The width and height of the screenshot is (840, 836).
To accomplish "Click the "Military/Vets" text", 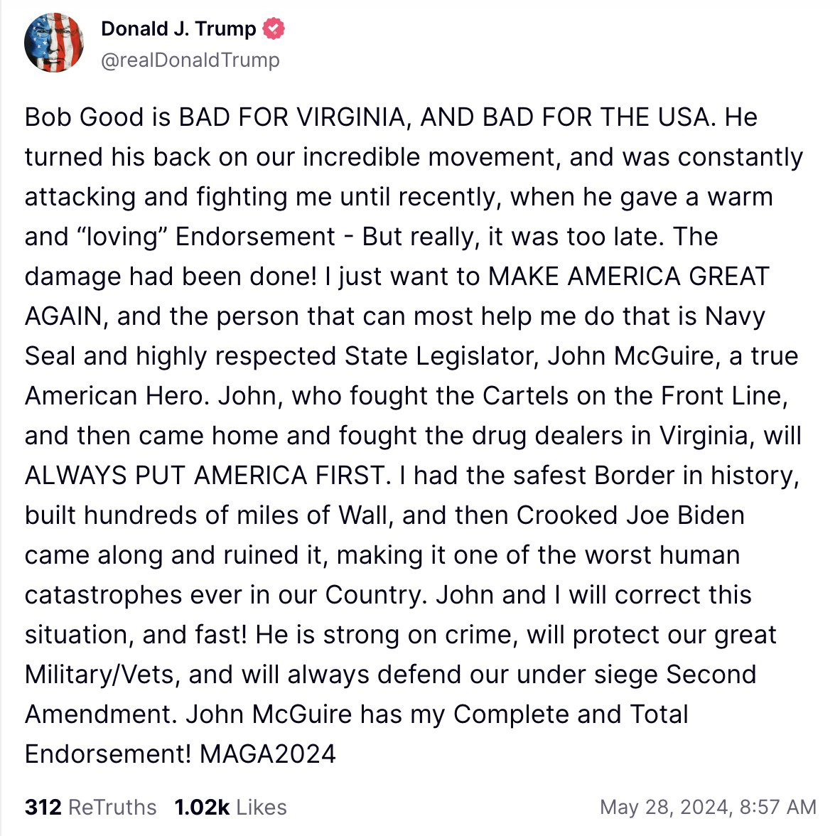I will pos(99,675).
